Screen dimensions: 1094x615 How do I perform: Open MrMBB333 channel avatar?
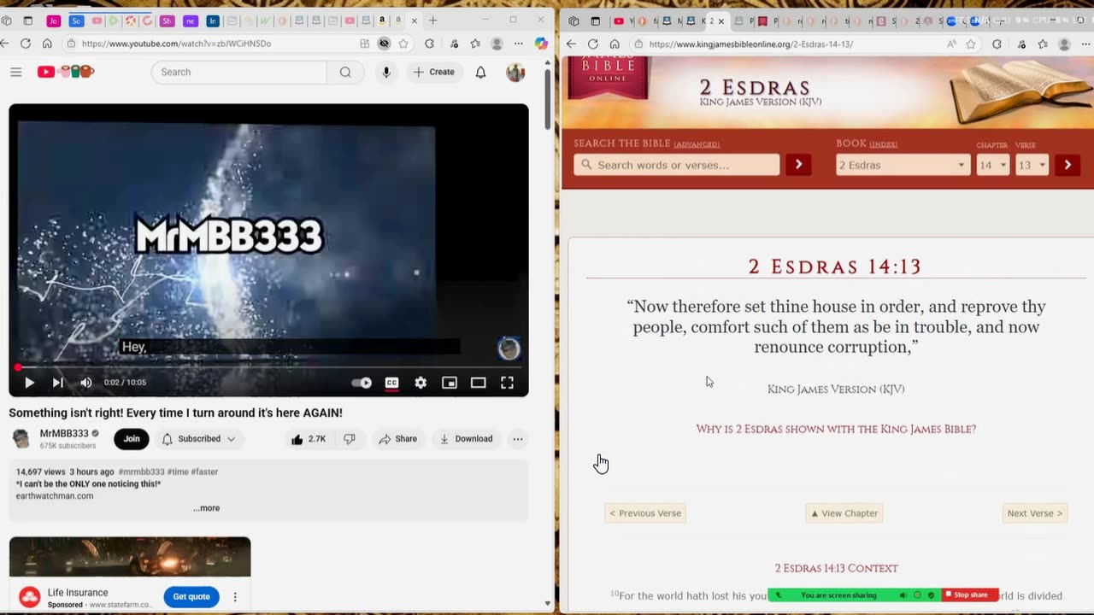click(21, 439)
